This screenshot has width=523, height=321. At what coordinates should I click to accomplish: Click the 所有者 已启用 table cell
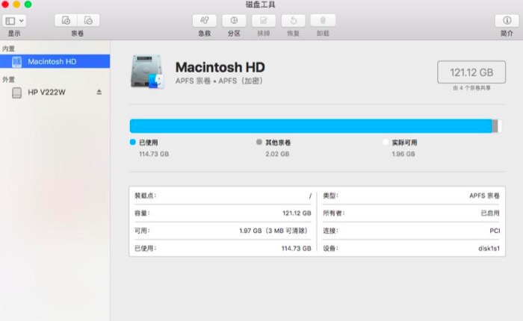(411, 213)
